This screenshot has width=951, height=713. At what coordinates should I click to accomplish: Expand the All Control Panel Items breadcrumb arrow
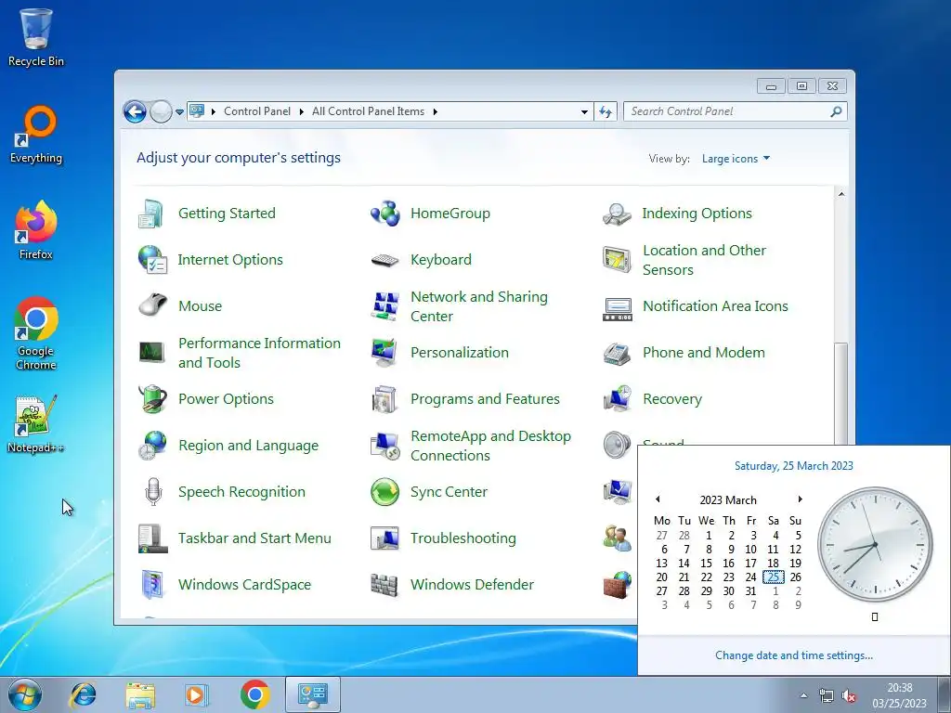pos(436,111)
